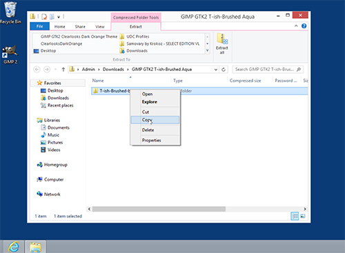Image resolution: width=345 pixels, height=253 pixels.
Task: Open the address bar history dropdown
Action: tap(215, 70)
